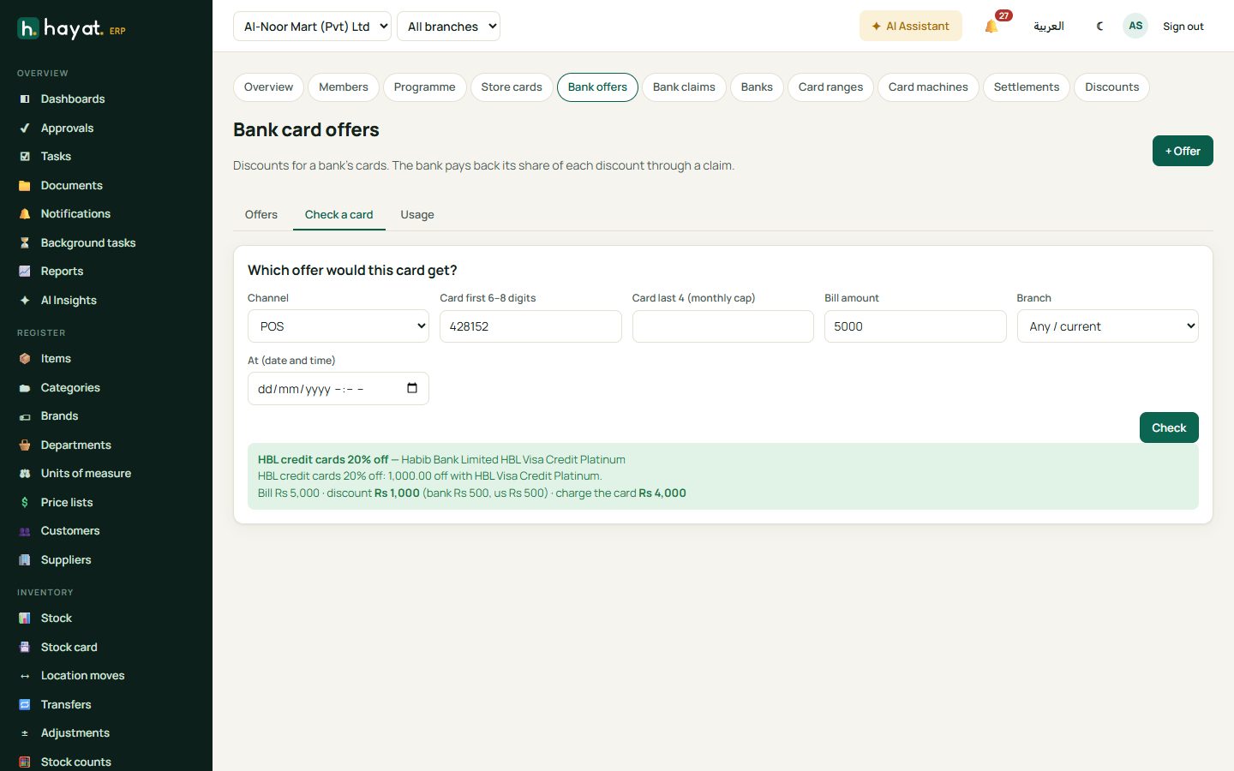Click the Sign out link
The image size is (1234, 771).
pos(1183,27)
